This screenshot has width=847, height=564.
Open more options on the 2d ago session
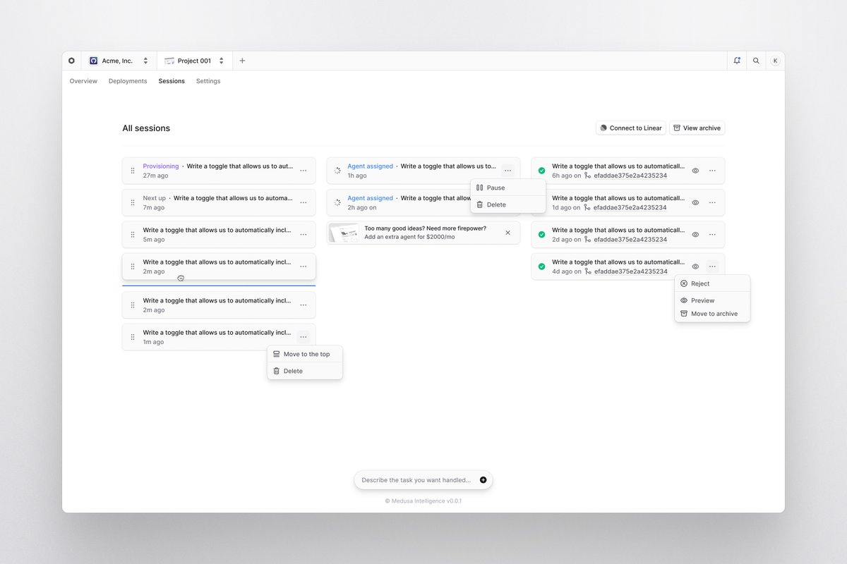pos(712,234)
